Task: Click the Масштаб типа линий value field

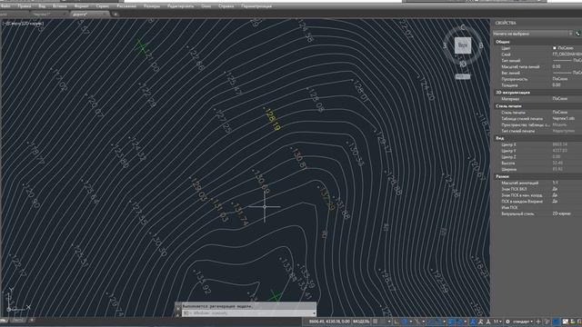Action: pos(567,66)
